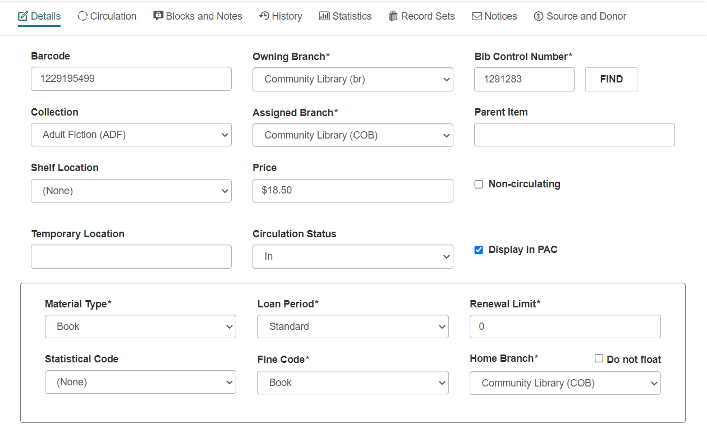The image size is (707, 428).
Task: Click the Details pencil icon
Action: pos(23,16)
